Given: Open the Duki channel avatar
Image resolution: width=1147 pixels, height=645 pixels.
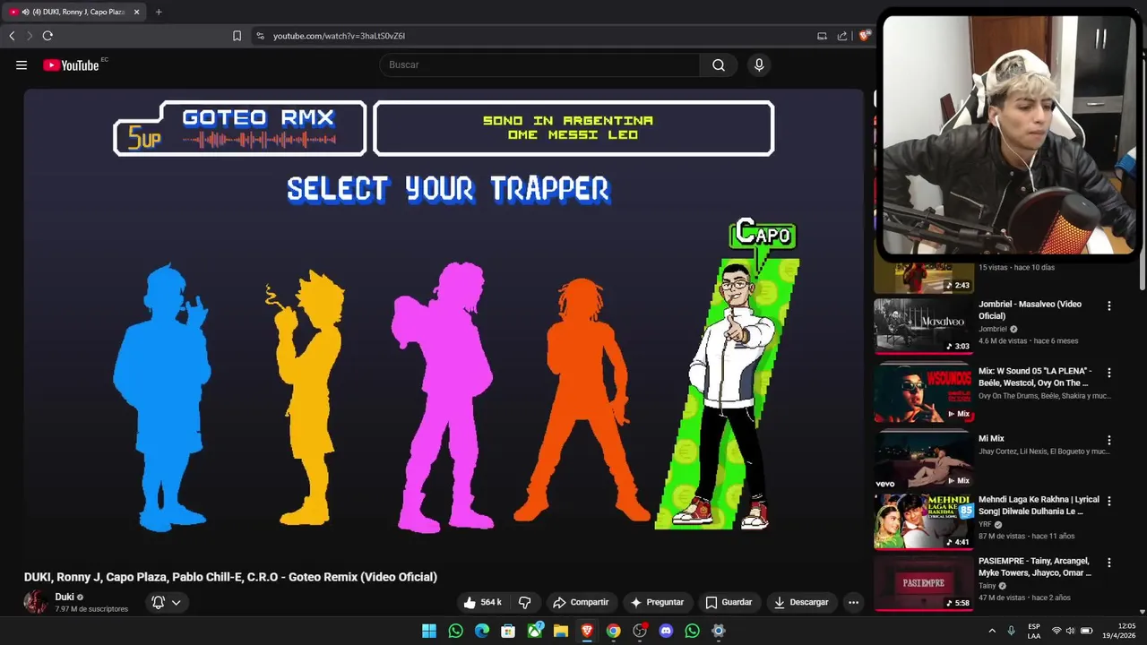Looking at the screenshot, I should pos(36,602).
